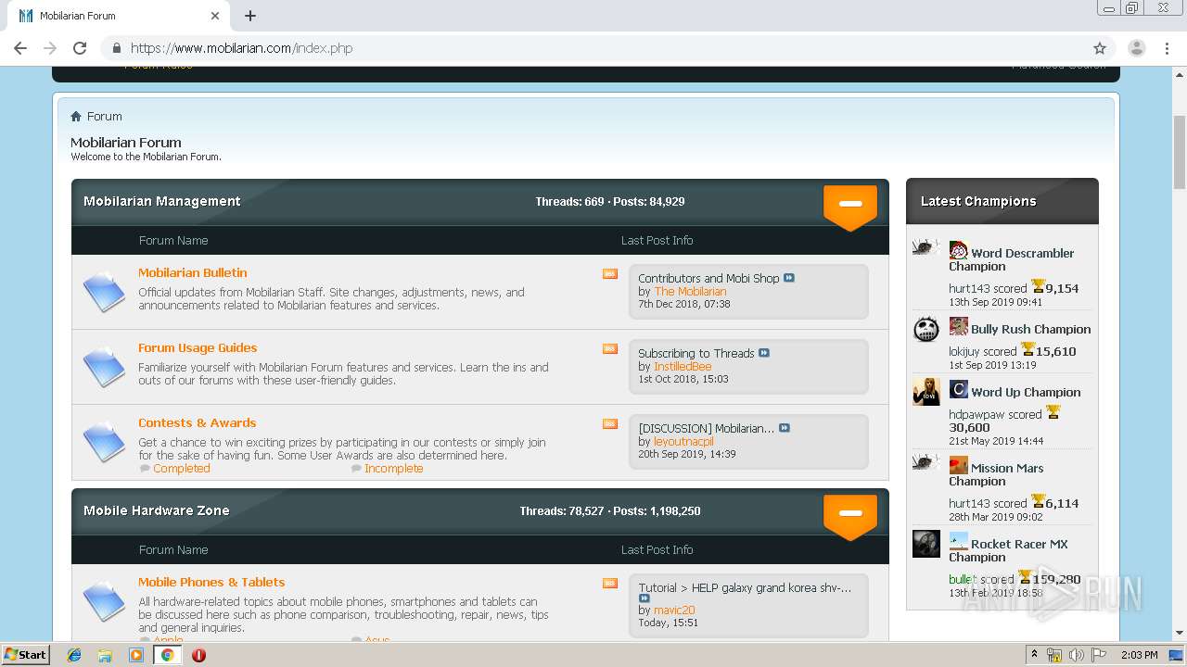Click the Mobile Phones & Tablets folder icon

[x=104, y=601]
